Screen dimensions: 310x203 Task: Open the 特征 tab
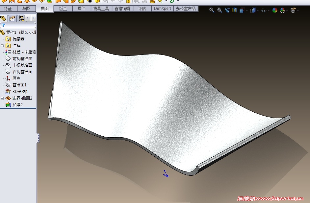click(8, 9)
